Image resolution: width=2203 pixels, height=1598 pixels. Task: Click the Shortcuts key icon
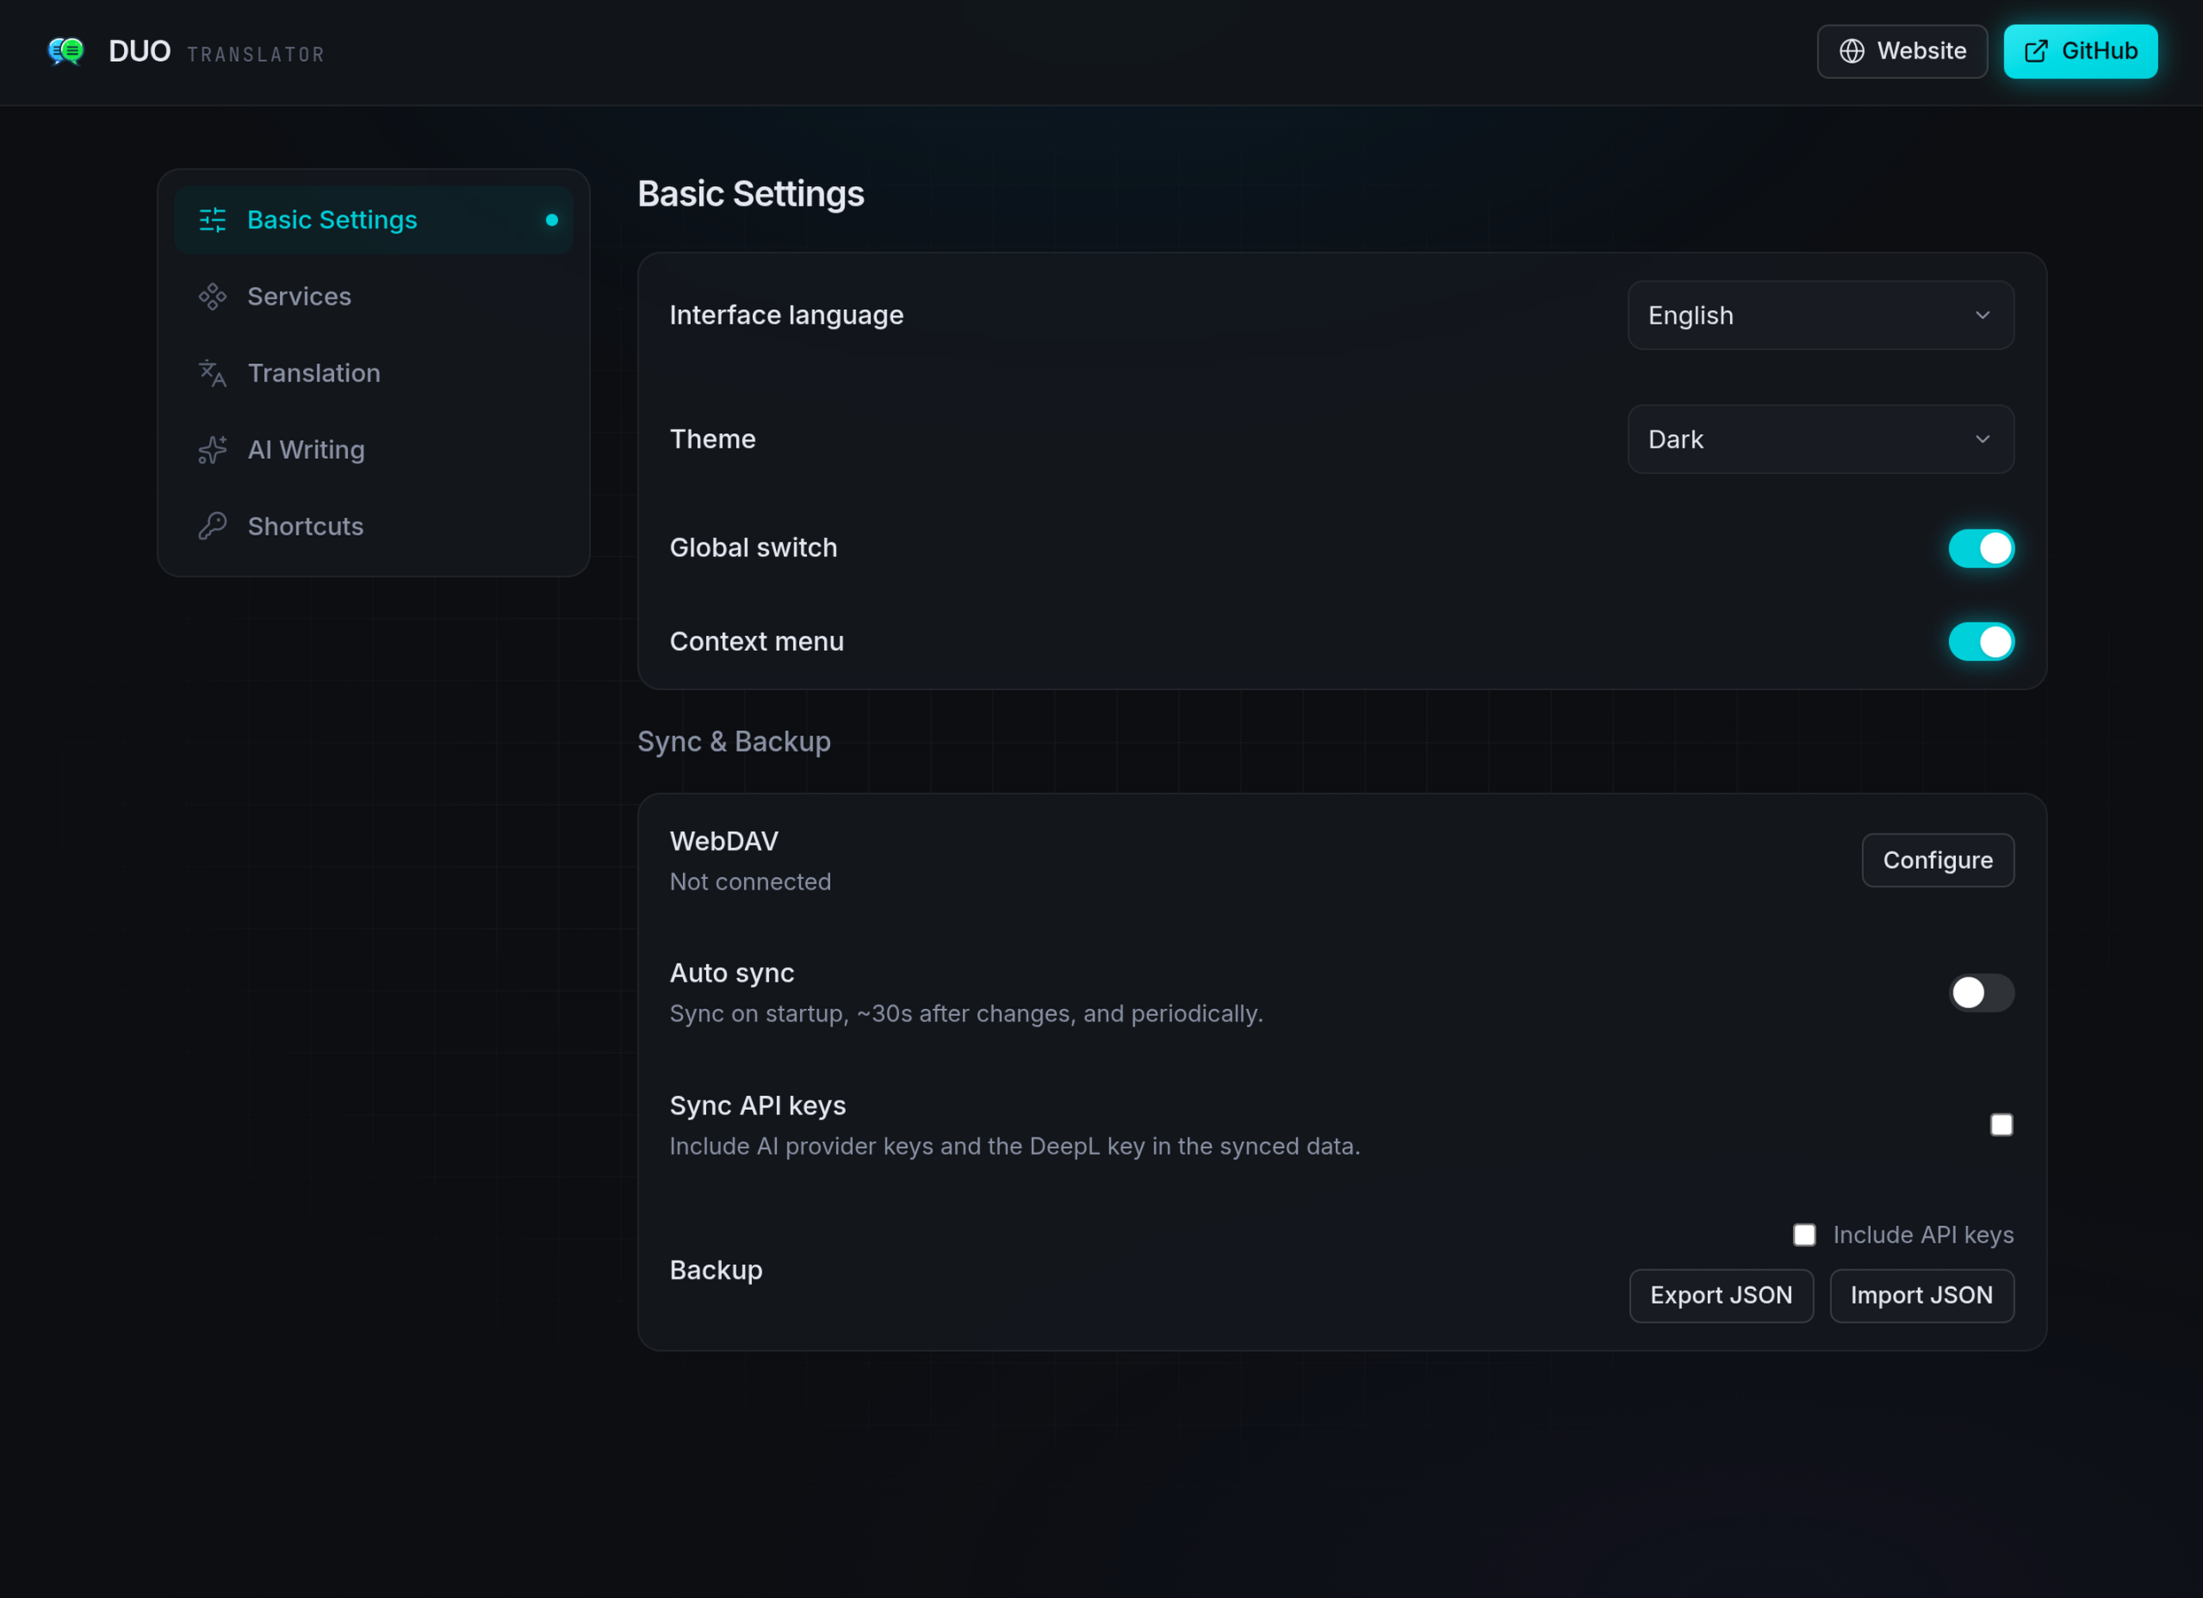click(213, 526)
